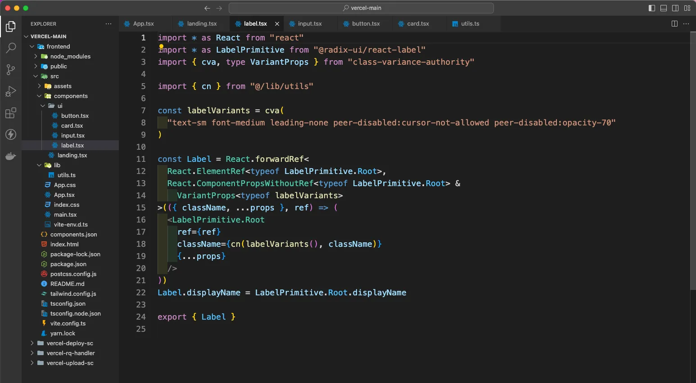Viewport: 696px width, 383px height.
Task: Open the Explorer view in activity bar
Action: (11, 27)
